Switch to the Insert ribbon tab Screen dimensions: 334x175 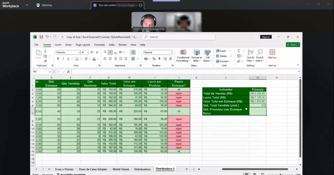pos(58,45)
